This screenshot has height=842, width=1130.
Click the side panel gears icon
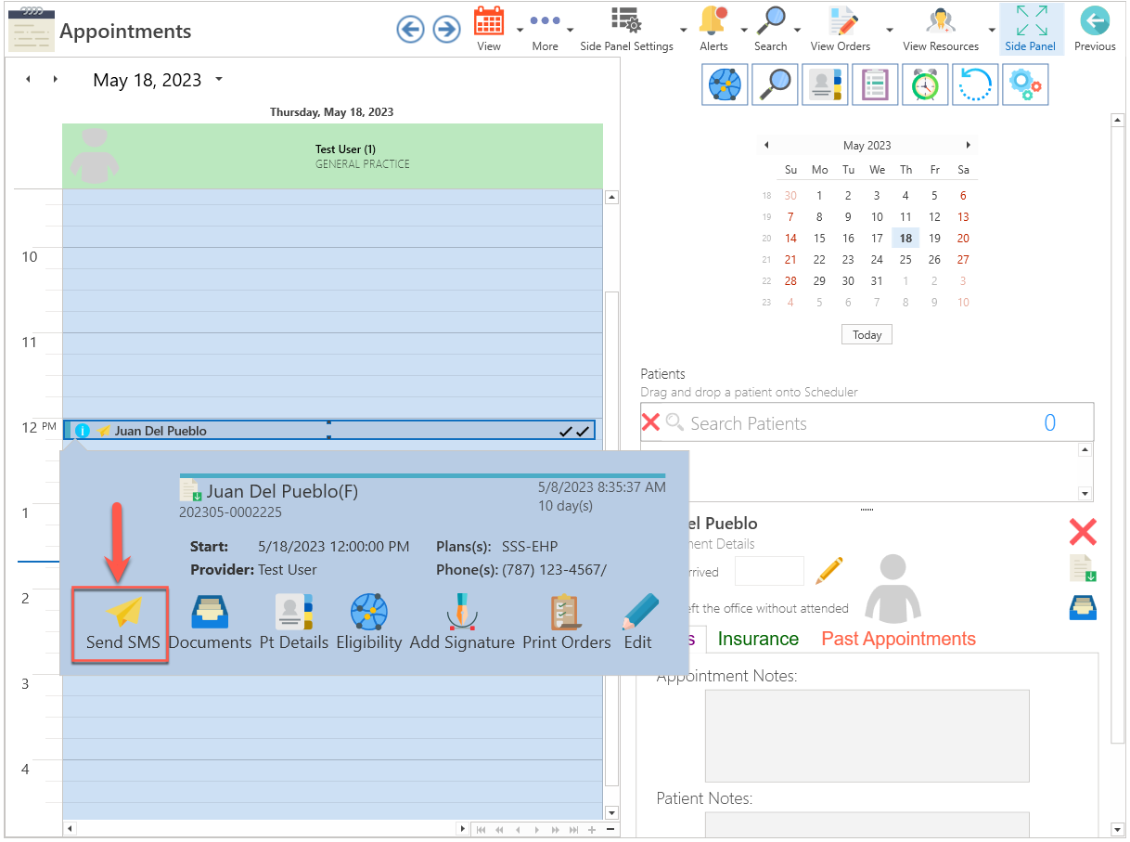point(1025,84)
